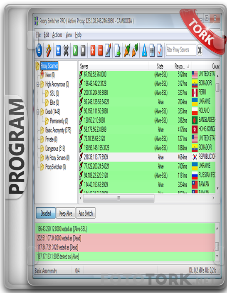This screenshot has width=227, height=293.
Task: Click the blue download arrow toolbar icon
Action: 58,50
